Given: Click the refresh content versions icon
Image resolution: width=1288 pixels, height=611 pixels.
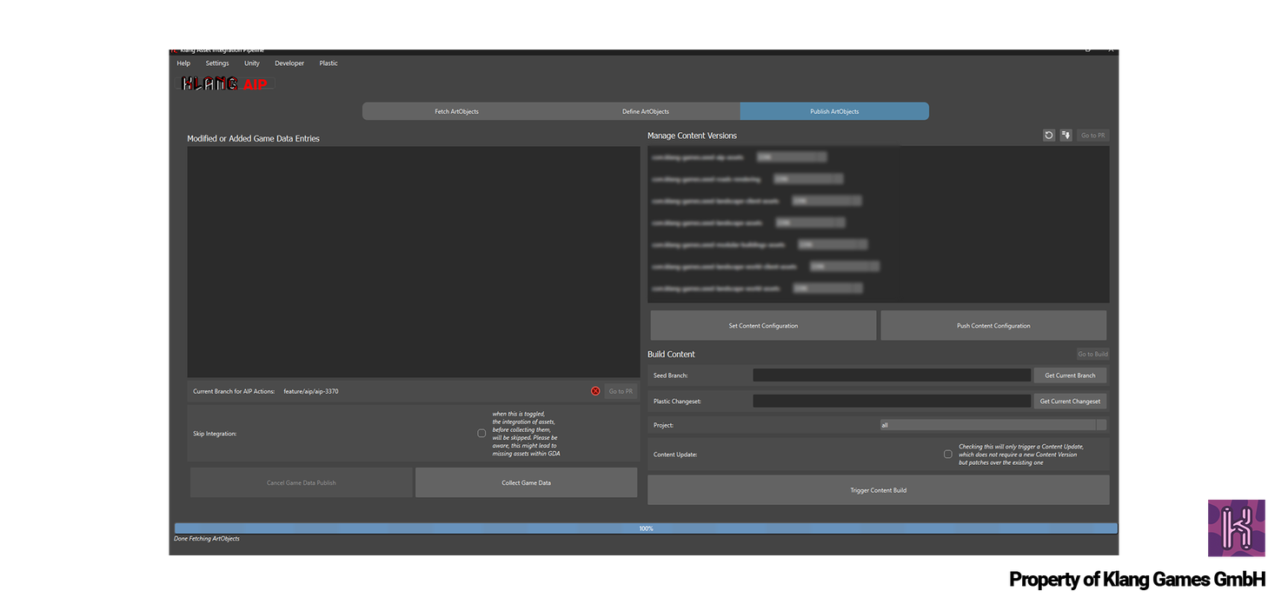Looking at the screenshot, I should coord(1049,136).
